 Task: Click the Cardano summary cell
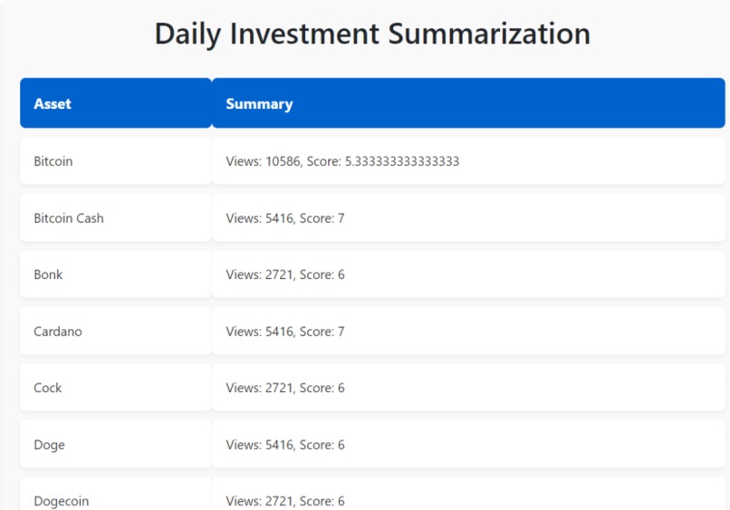(468, 332)
